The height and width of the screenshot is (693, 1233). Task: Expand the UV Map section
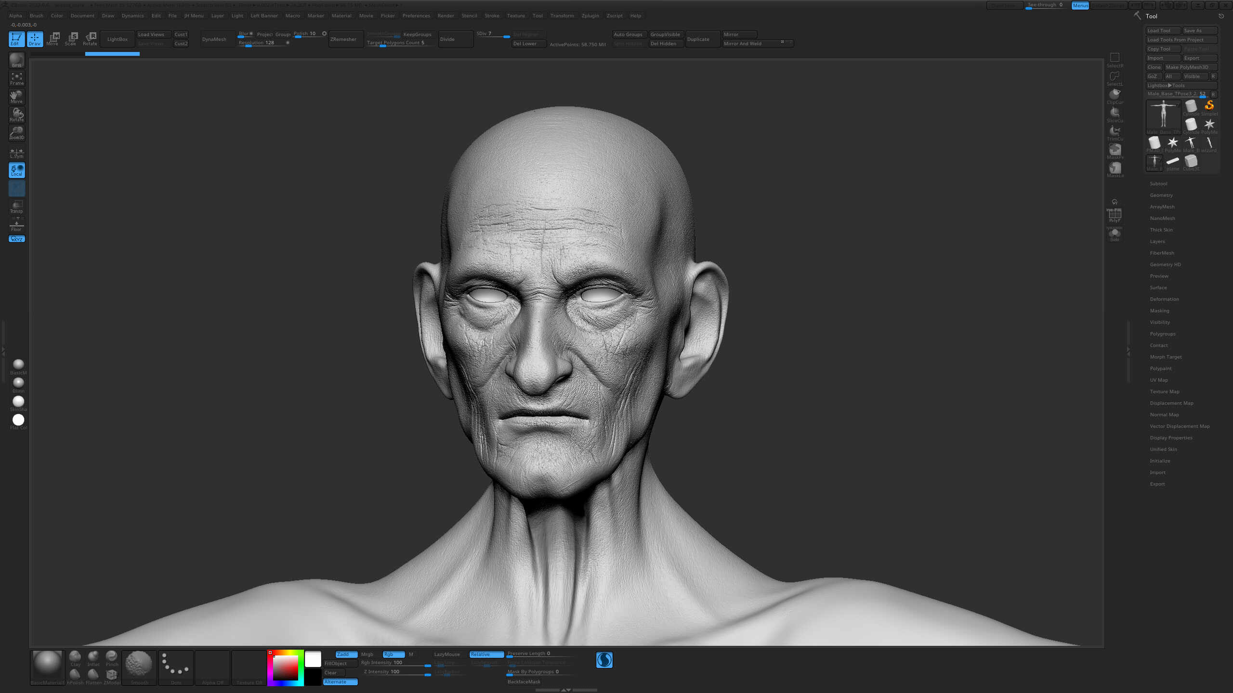click(1158, 380)
